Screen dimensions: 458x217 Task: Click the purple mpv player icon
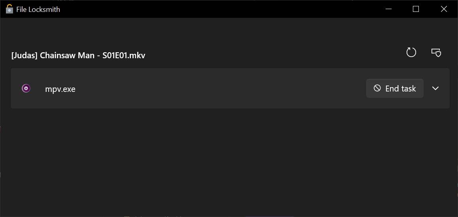click(x=26, y=88)
